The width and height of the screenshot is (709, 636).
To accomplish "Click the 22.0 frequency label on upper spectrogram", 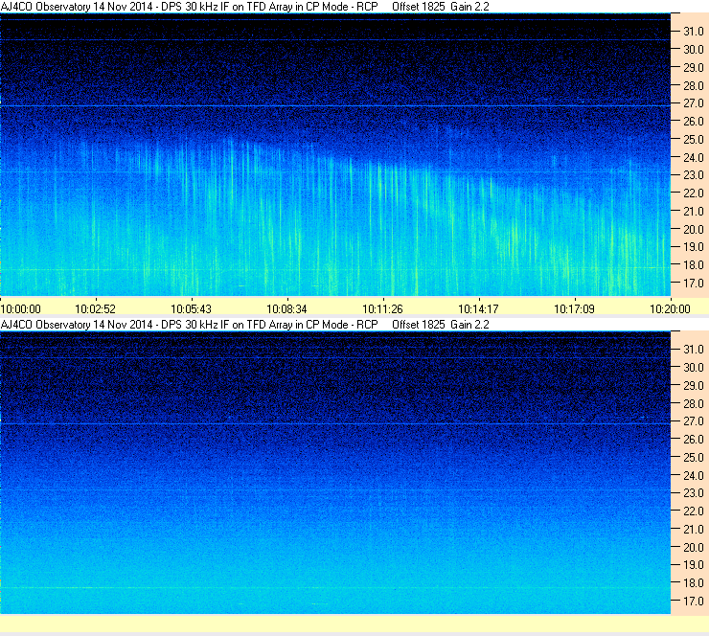I will click(694, 193).
